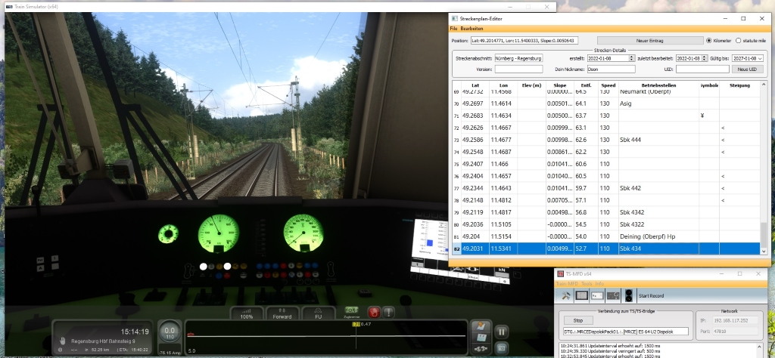This screenshot has width=775, height=358.
Task: Select the row 'Deining (Oberpf) Hp'
Action: tap(606, 236)
